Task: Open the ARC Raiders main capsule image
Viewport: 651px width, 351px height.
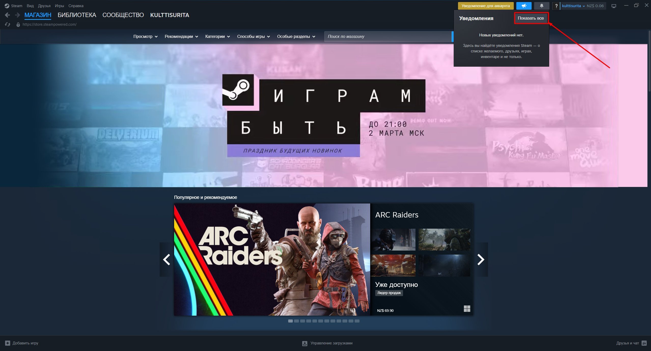Action: [x=272, y=259]
